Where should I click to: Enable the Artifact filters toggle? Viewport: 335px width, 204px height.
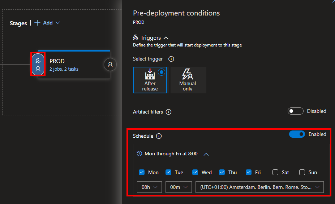295,111
